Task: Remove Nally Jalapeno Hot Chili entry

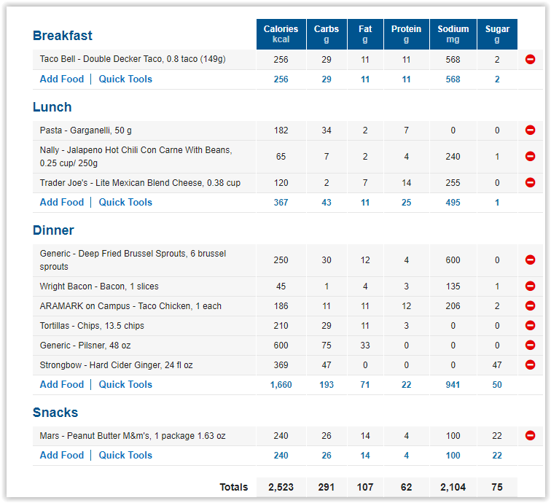Action: [x=530, y=156]
